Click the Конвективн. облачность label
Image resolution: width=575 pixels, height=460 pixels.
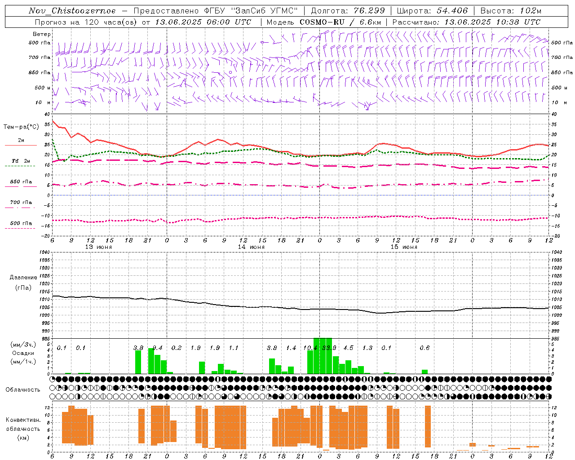23,425
